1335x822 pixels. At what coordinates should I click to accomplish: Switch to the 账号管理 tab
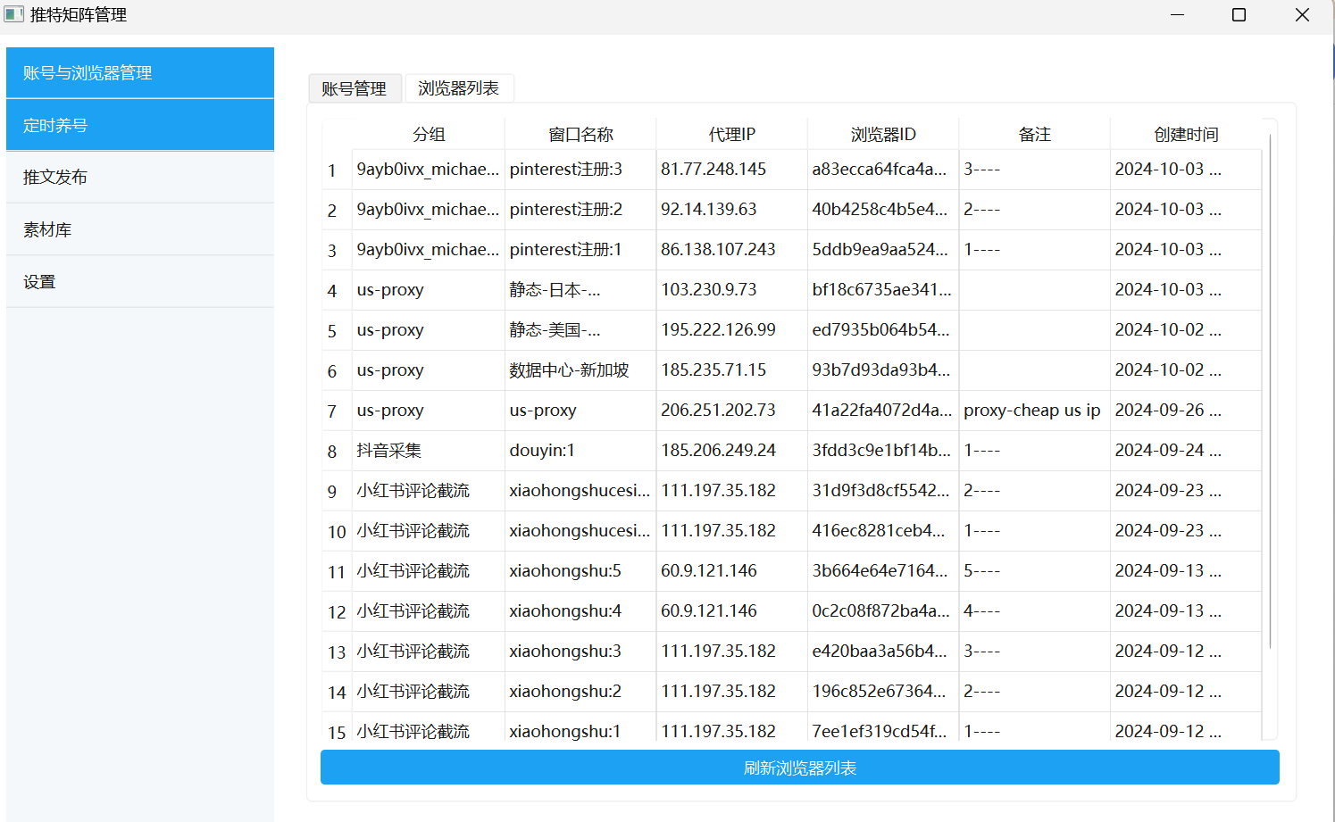point(355,88)
